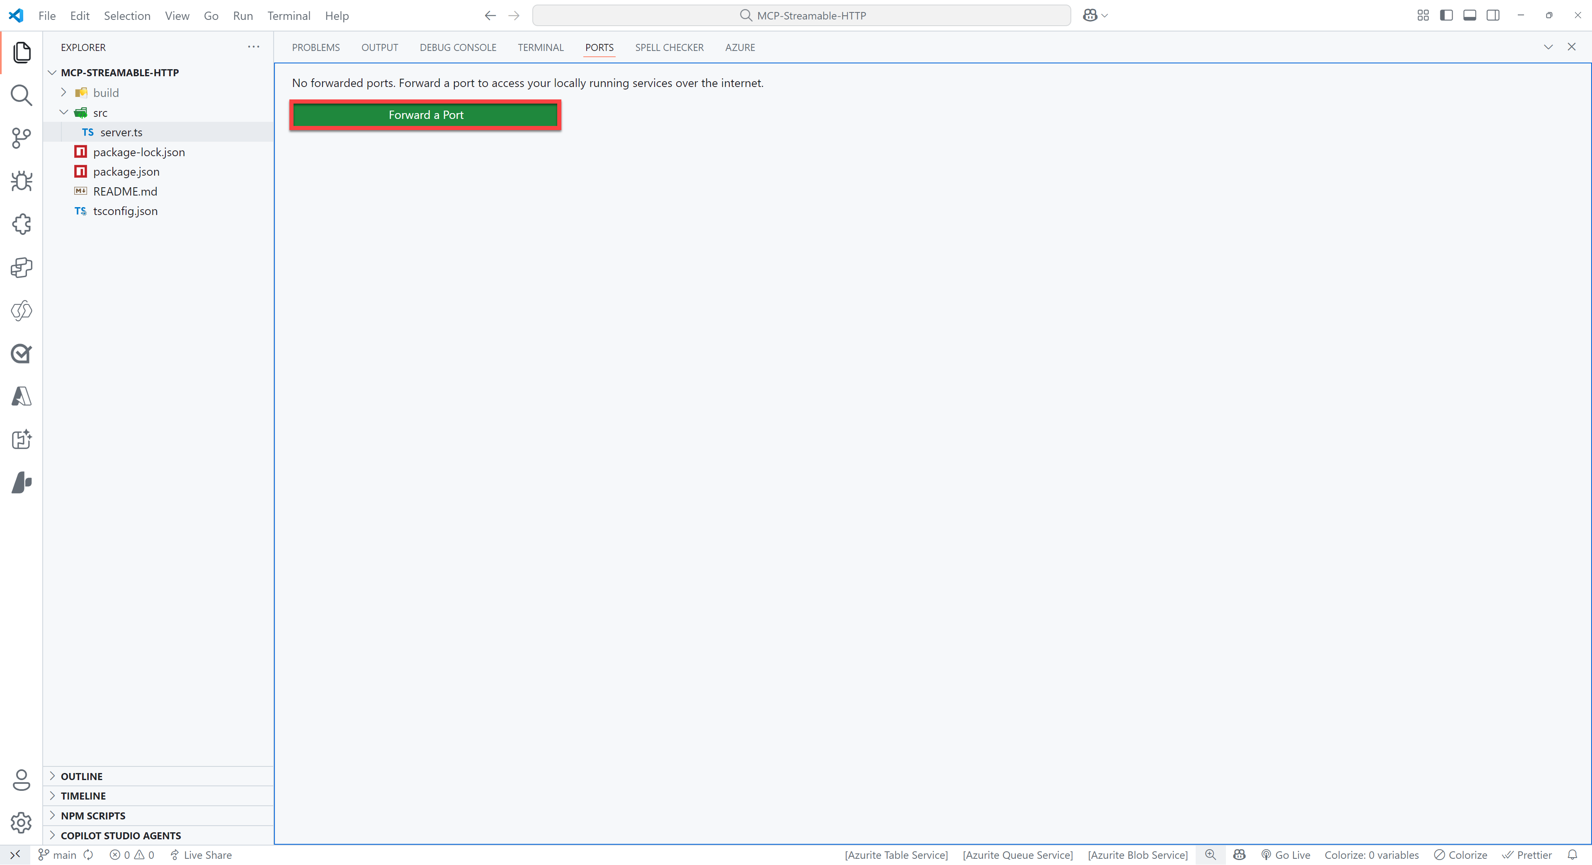
Task: Open the Testing view
Action: [22, 354]
